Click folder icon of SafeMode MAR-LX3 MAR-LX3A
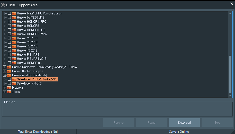Image resolution: width=235 pixels, height=134 pixels. pos(14,79)
